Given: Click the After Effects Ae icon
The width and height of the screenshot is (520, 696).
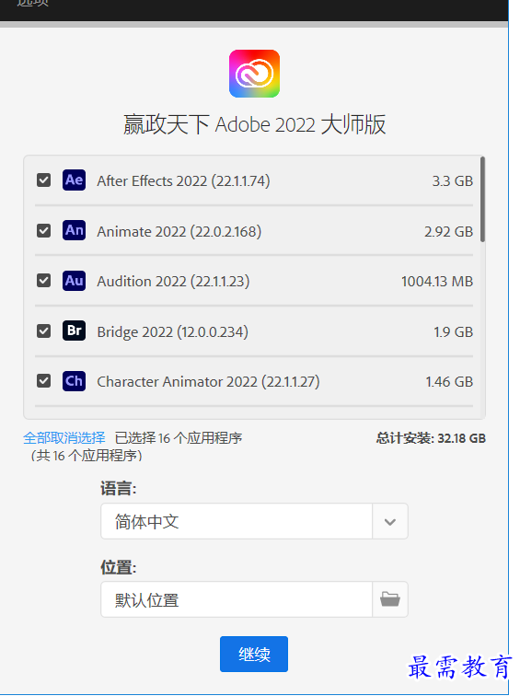Looking at the screenshot, I should click(x=75, y=180).
